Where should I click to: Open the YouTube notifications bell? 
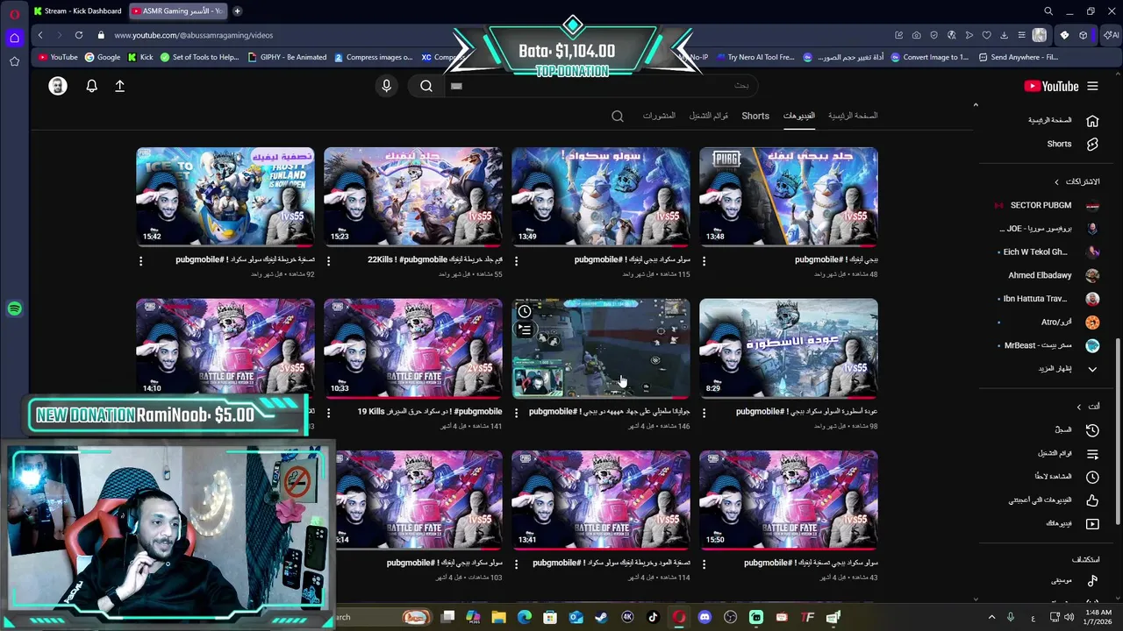(x=91, y=86)
